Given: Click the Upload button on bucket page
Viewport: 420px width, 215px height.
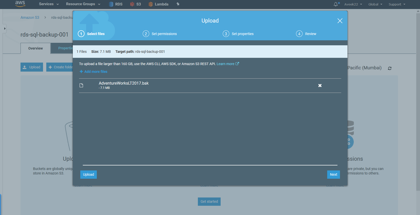Looking at the screenshot, I should pos(32,67).
